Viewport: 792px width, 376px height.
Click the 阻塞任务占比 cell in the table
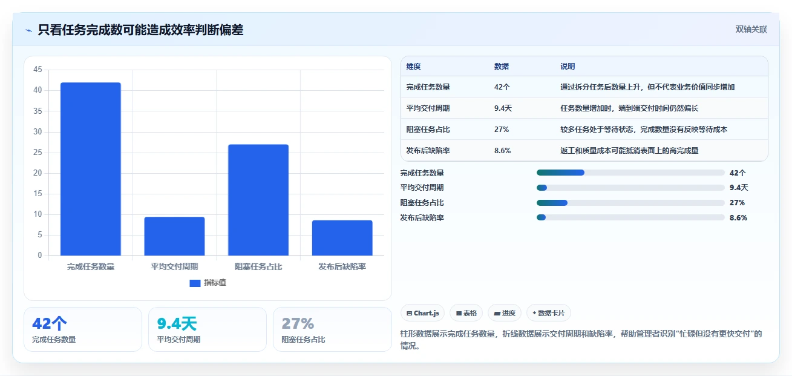(428, 130)
